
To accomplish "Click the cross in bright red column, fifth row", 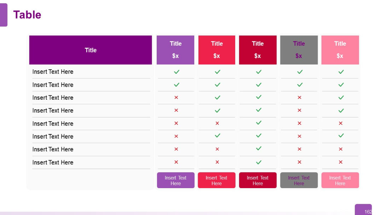I will 217,123.
